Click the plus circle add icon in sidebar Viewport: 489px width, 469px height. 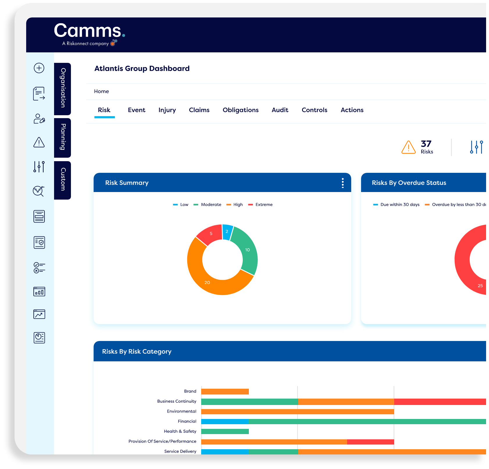[x=39, y=68]
